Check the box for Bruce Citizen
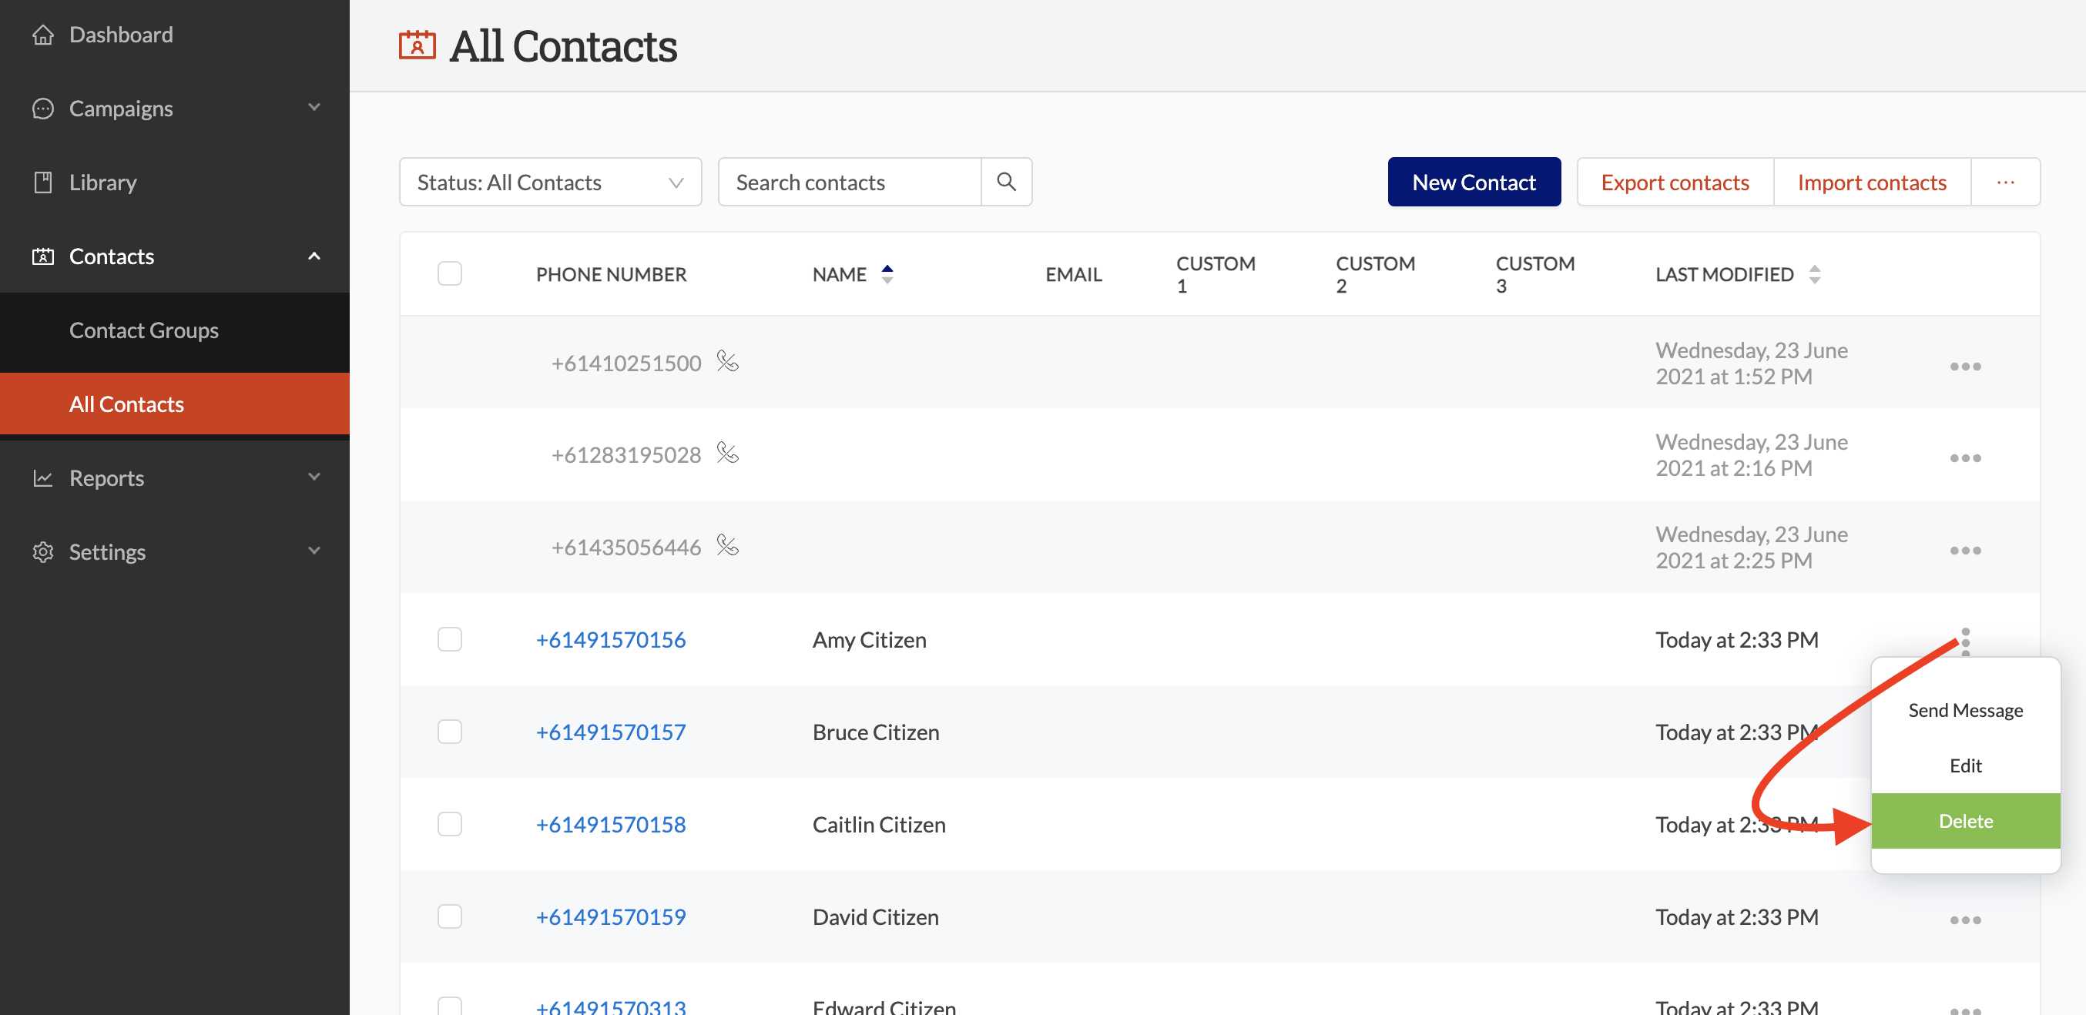Screen dimensions: 2086x1015 pos(449,732)
